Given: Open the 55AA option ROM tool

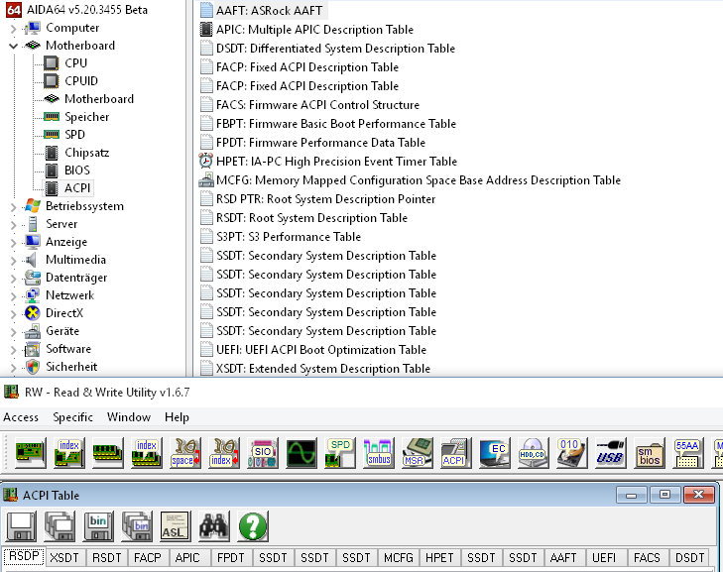Looking at the screenshot, I should [x=688, y=453].
